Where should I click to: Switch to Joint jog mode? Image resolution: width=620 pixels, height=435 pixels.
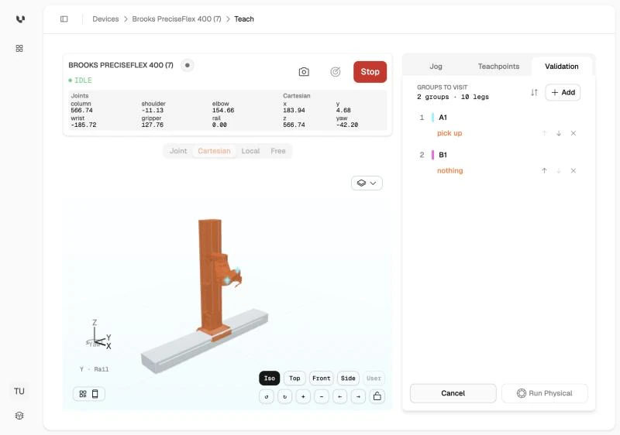(178, 151)
